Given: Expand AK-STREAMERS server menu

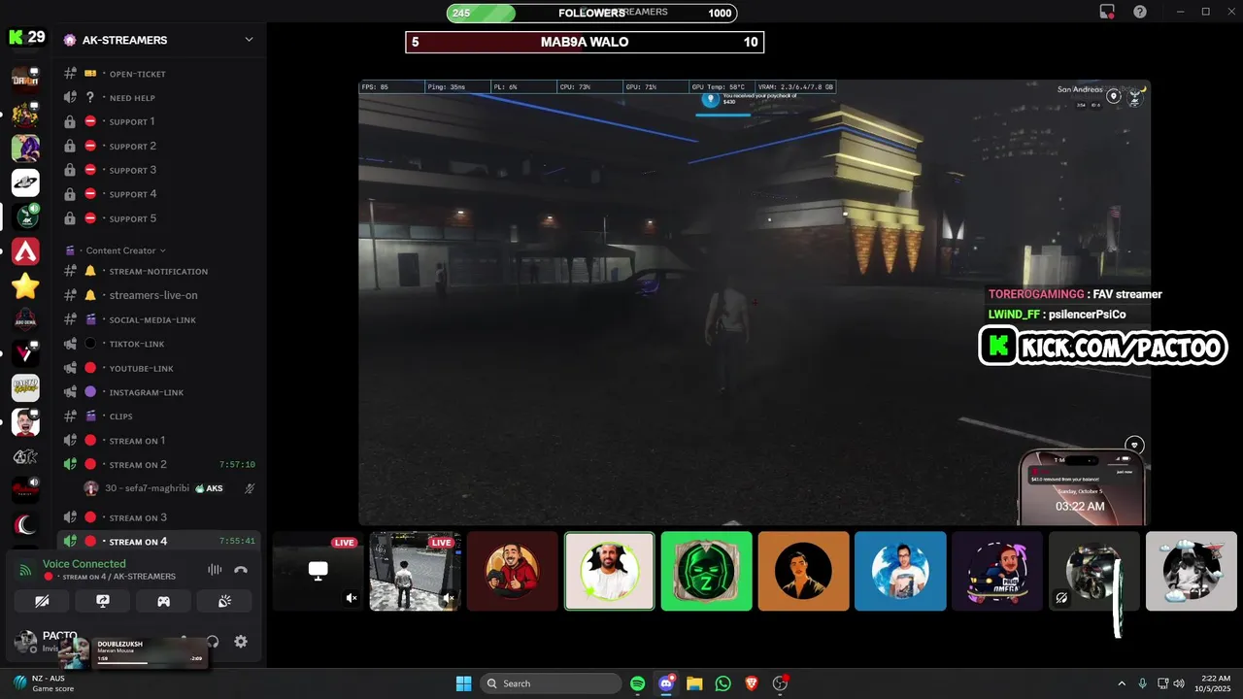Looking at the screenshot, I should coord(249,40).
